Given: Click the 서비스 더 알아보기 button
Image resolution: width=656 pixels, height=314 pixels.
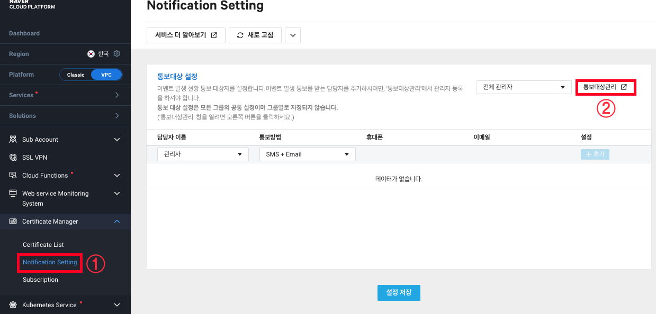Looking at the screenshot, I should pyautogui.click(x=186, y=35).
